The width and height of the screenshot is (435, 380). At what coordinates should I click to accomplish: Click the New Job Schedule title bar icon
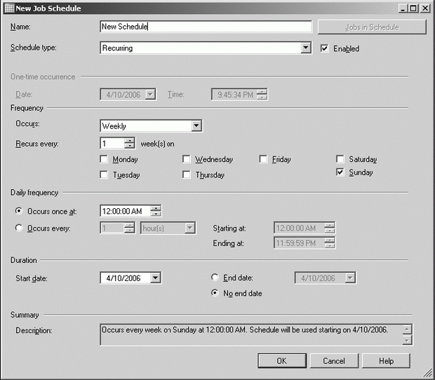tap(9, 8)
